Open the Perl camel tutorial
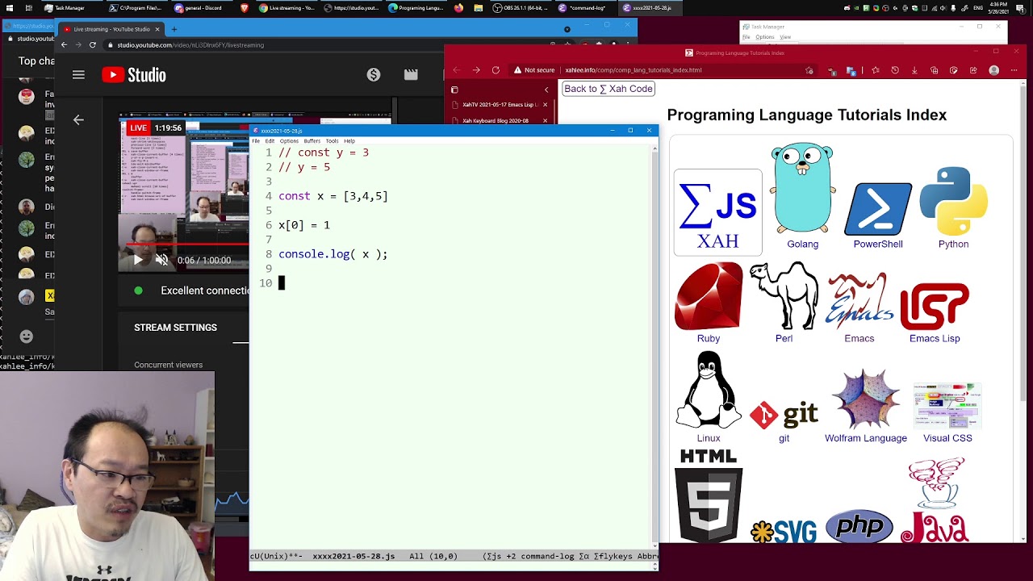1033x581 pixels. [784, 296]
